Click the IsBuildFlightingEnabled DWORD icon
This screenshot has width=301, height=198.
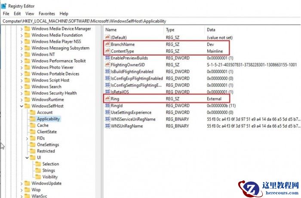(x=107, y=71)
